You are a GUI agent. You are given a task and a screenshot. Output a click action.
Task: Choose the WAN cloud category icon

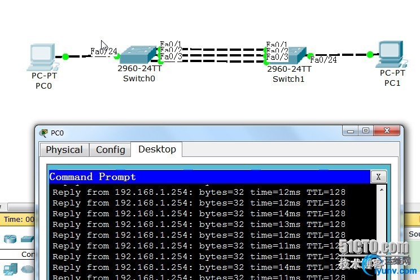[28, 269]
